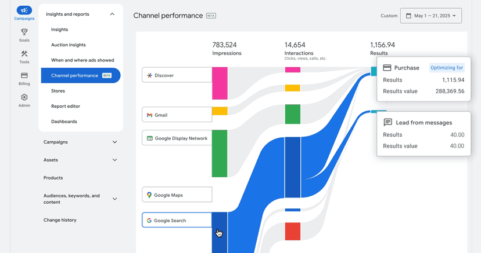Open the Campaigns megaphone icon
The height and width of the screenshot is (253, 481).
(24, 10)
